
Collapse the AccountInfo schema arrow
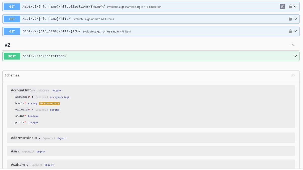point(34,90)
